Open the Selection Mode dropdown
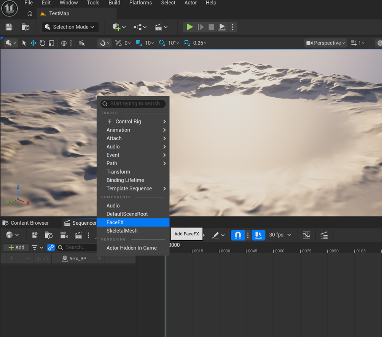Image resolution: width=382 pixels, height=337 pixels. click(70, 27)
